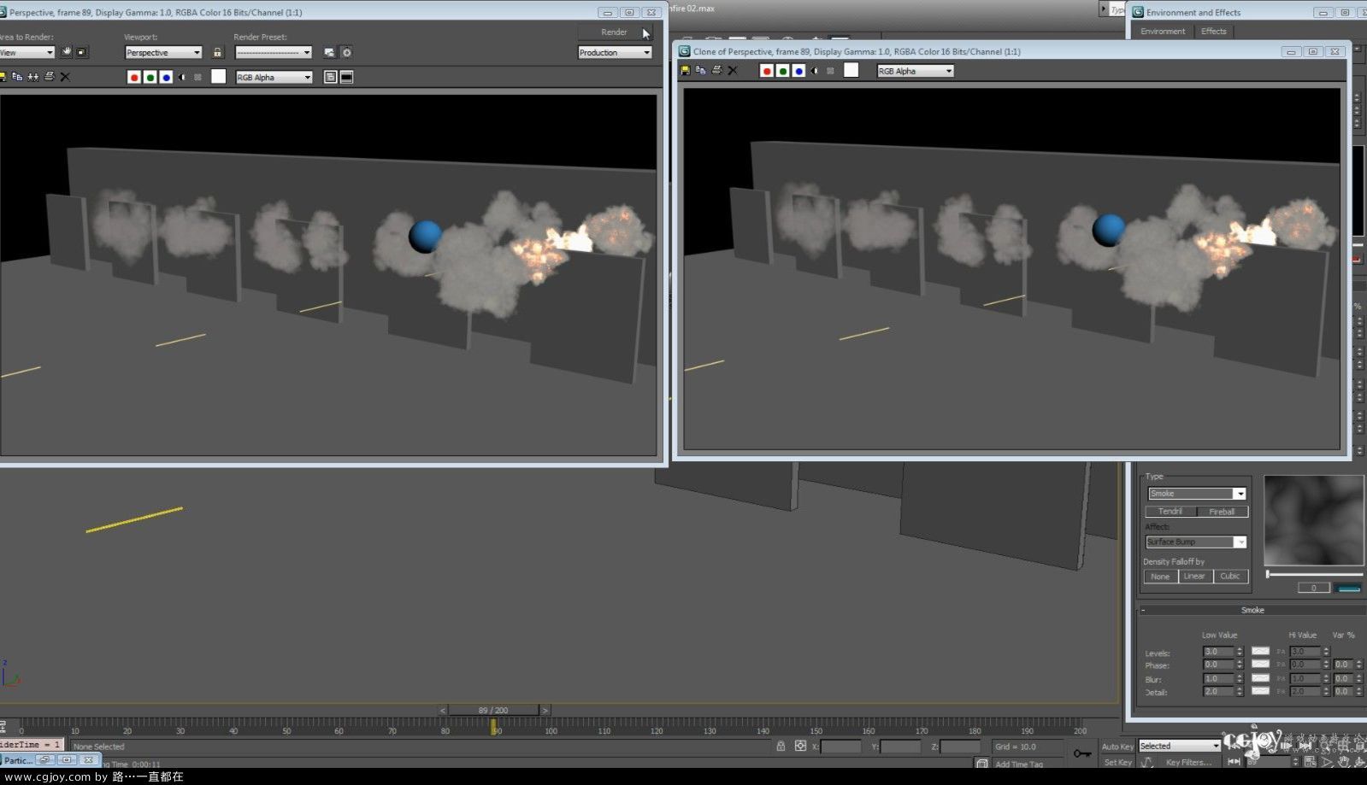This screenshot has width=1367, height=785.
Task: Open the Render Preset dropdown
Action: pos(274,53)
